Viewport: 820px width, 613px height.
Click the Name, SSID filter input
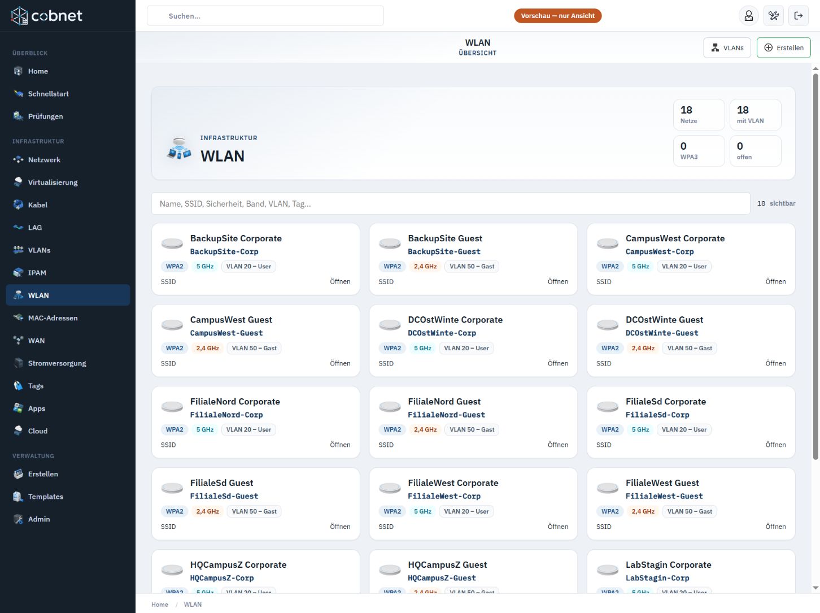(451, 203)
